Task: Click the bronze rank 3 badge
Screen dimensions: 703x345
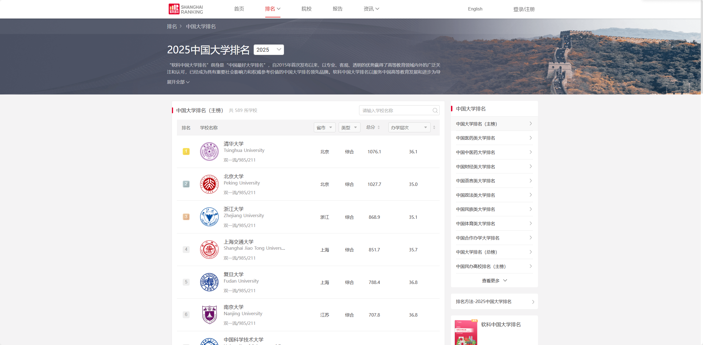Action: (186, 217)
